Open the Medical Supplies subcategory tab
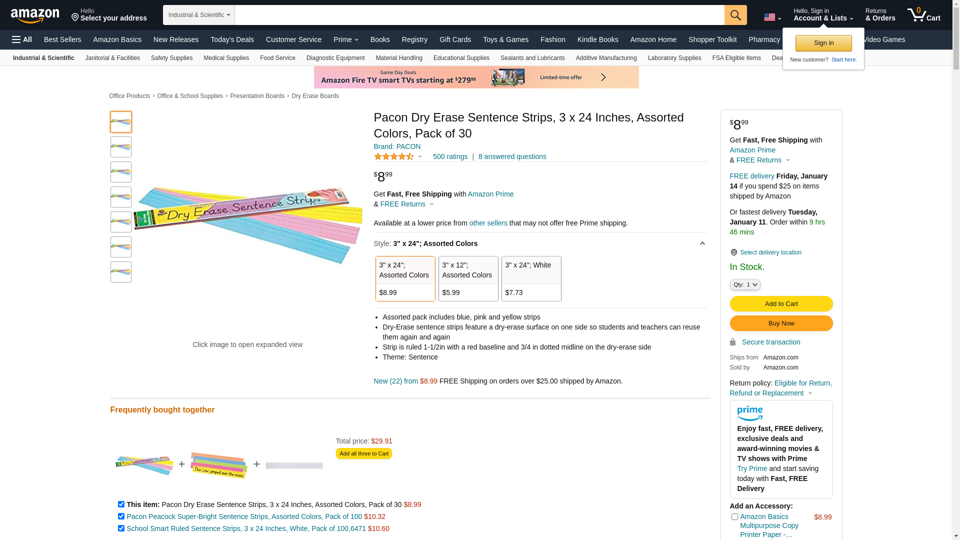960x540 pixels. point(226,58)
